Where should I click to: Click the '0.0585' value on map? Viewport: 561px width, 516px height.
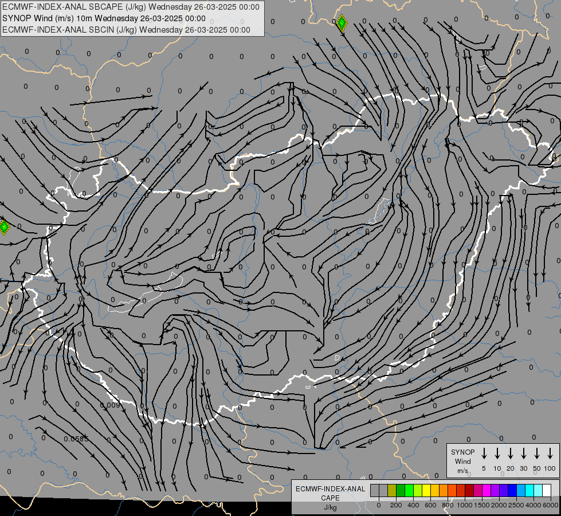[76, 439]
